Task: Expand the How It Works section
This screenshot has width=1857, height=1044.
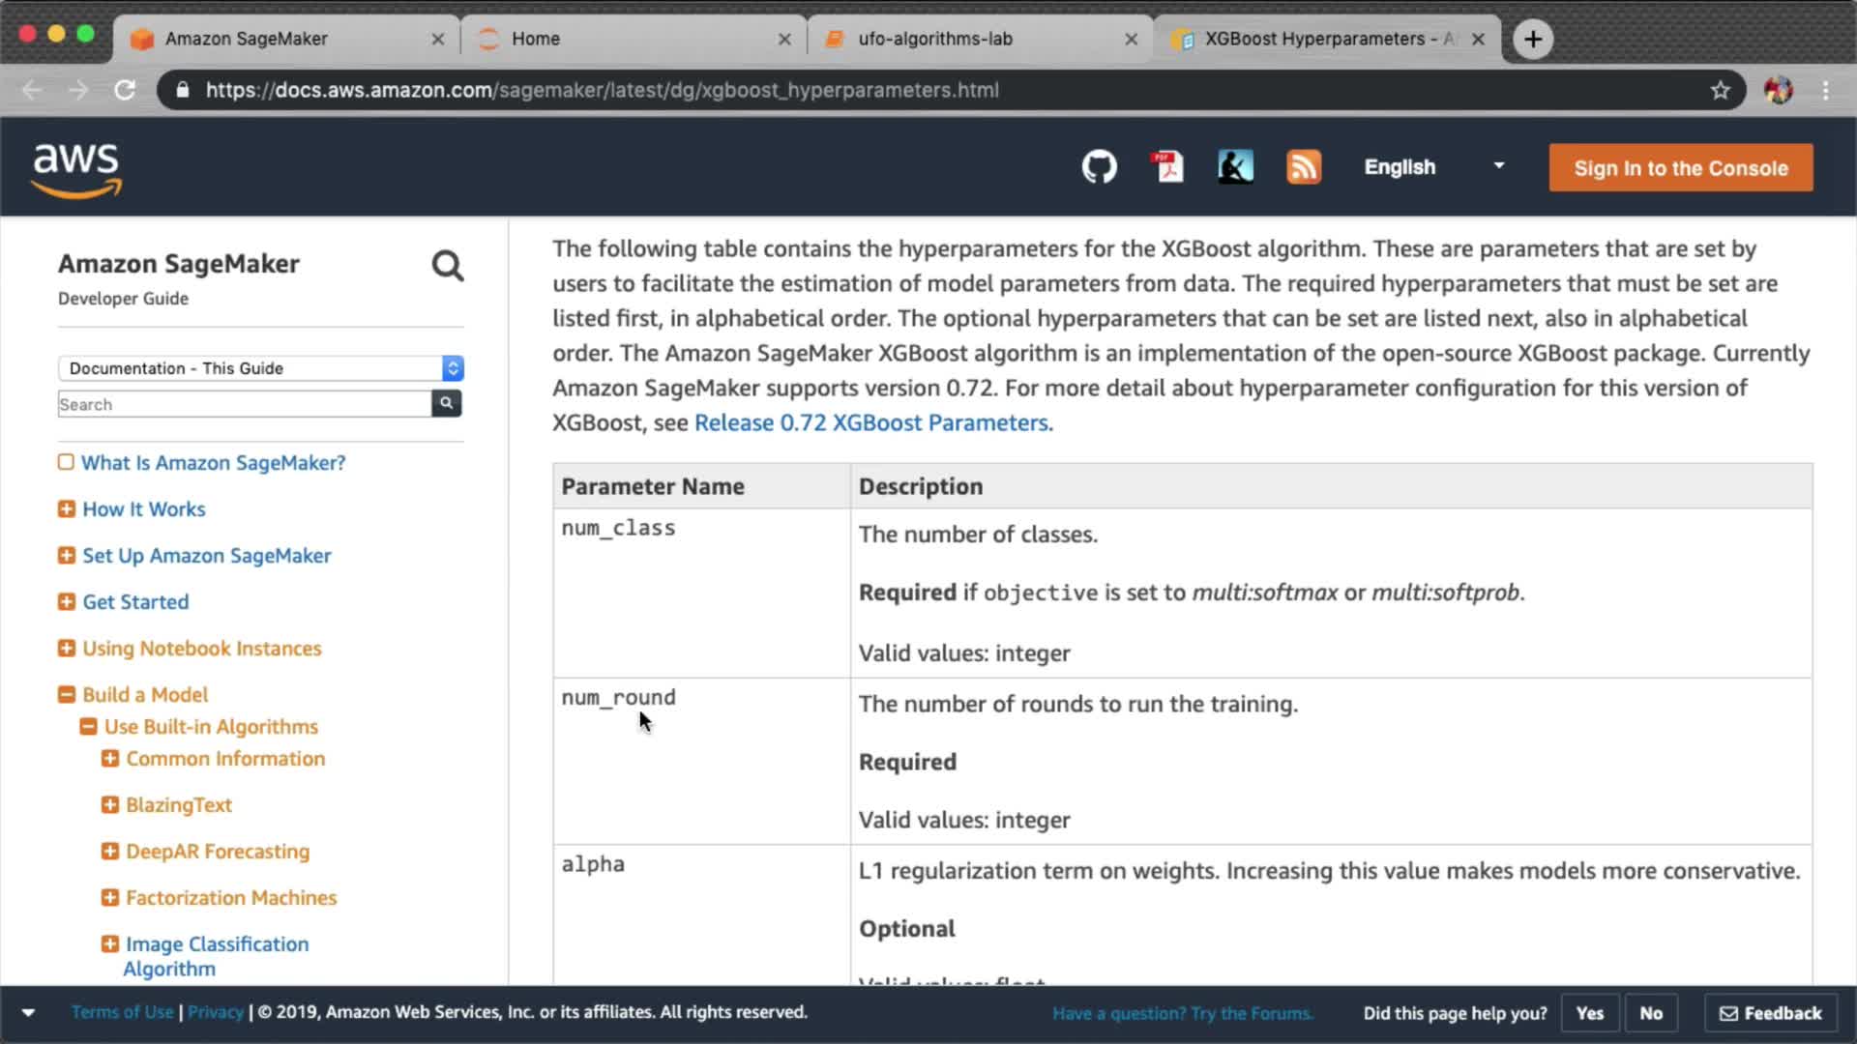Action: tap(67, 509)
